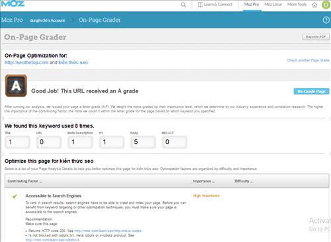Screen dimensions: 331x242
Task: Select the URL count box
Action: [x=49, y=142]
